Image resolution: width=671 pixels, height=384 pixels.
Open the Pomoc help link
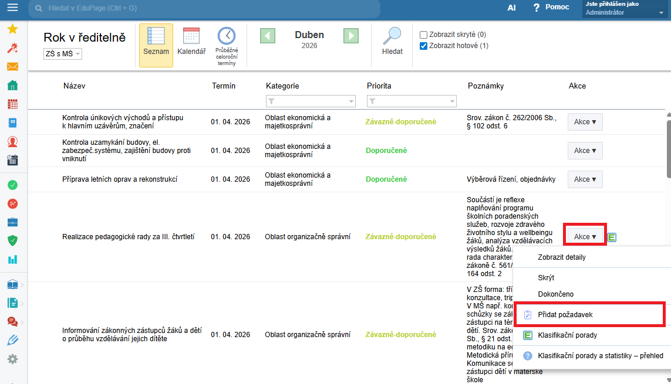point(551,8)
